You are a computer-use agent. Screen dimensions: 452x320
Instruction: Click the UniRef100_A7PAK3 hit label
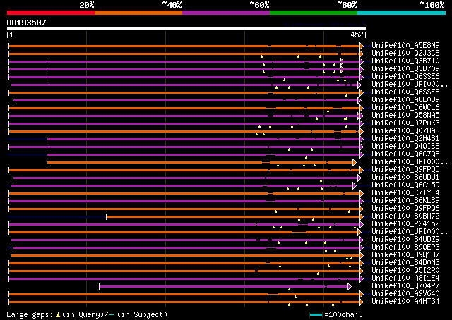(x=405, y=123)
